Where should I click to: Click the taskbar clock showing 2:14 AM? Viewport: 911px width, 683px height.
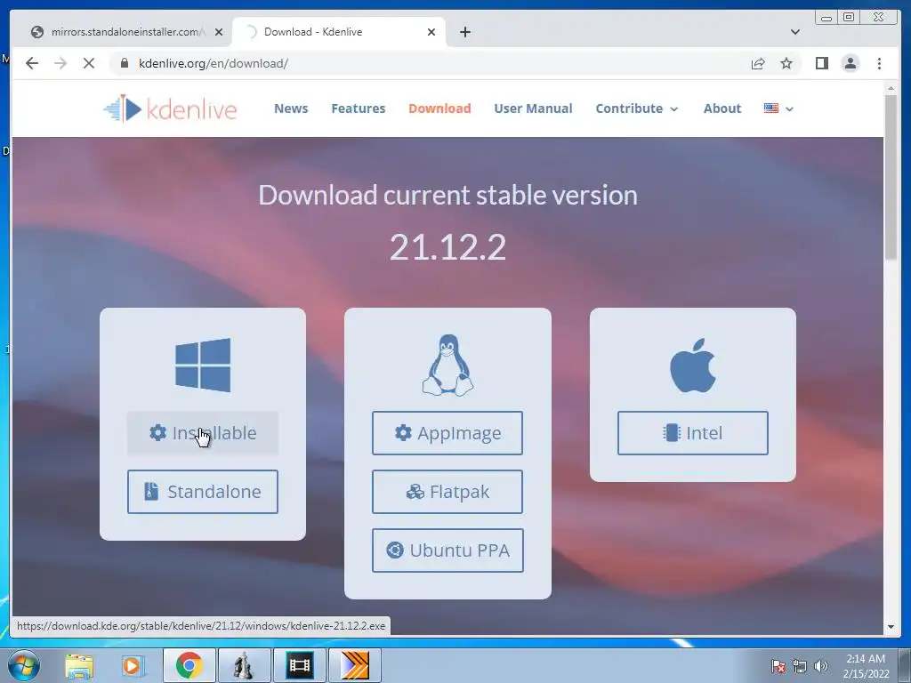[866, 666]
